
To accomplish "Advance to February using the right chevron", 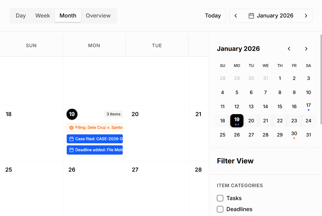I will tap(306, 16).
